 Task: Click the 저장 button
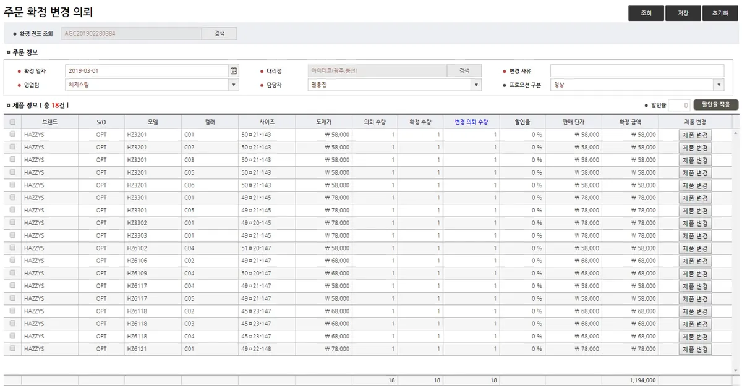tap(683, 13)
